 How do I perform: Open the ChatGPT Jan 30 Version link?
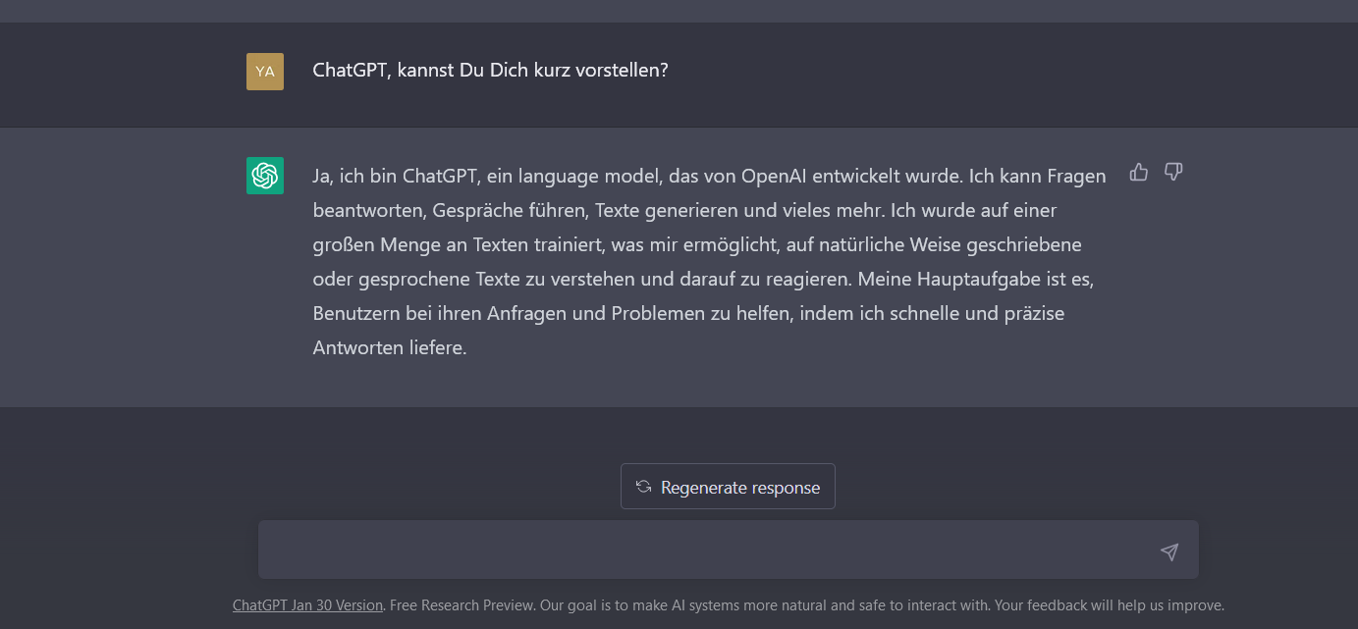[x=307, y=605]
